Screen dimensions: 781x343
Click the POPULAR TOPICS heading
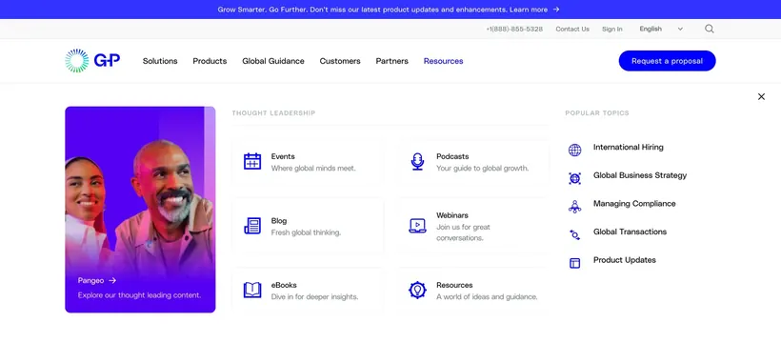[597, 113]
